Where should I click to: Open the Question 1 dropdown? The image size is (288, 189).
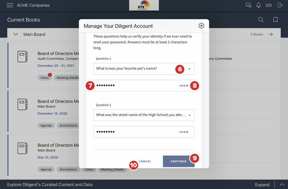189,69
